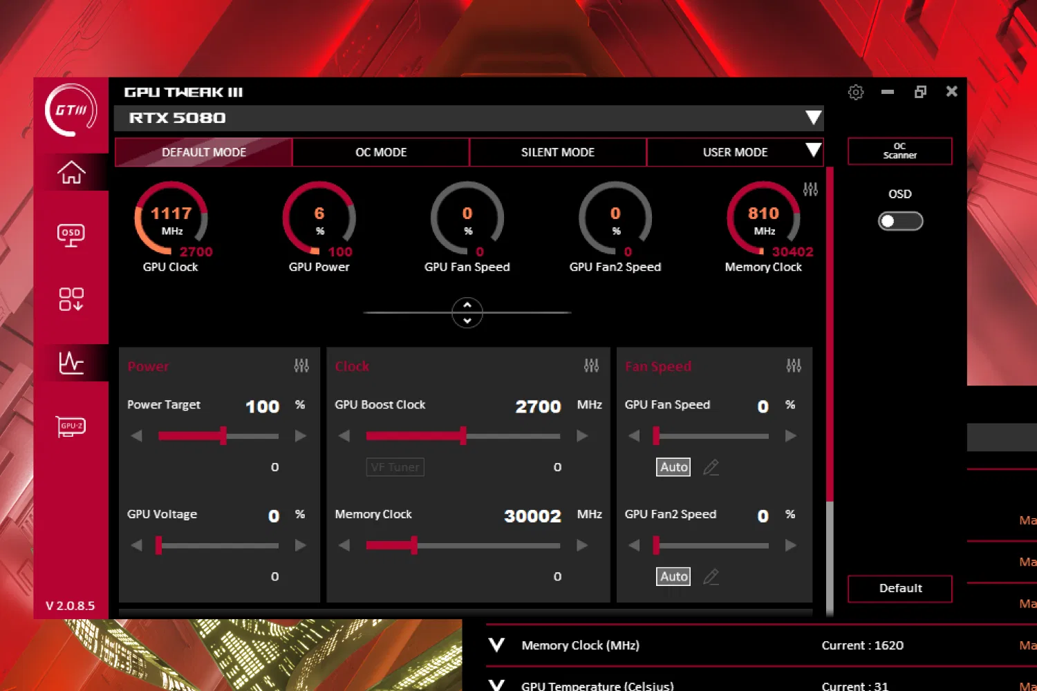Click the main panel vertical scrollbar

(830, 334)
